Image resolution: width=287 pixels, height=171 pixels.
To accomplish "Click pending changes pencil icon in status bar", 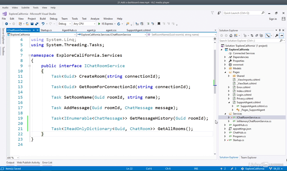I will point(232,169).
